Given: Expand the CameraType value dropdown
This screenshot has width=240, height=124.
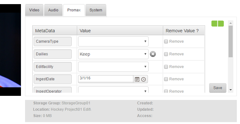Looking at the screenshot, I should pos(113,41).
